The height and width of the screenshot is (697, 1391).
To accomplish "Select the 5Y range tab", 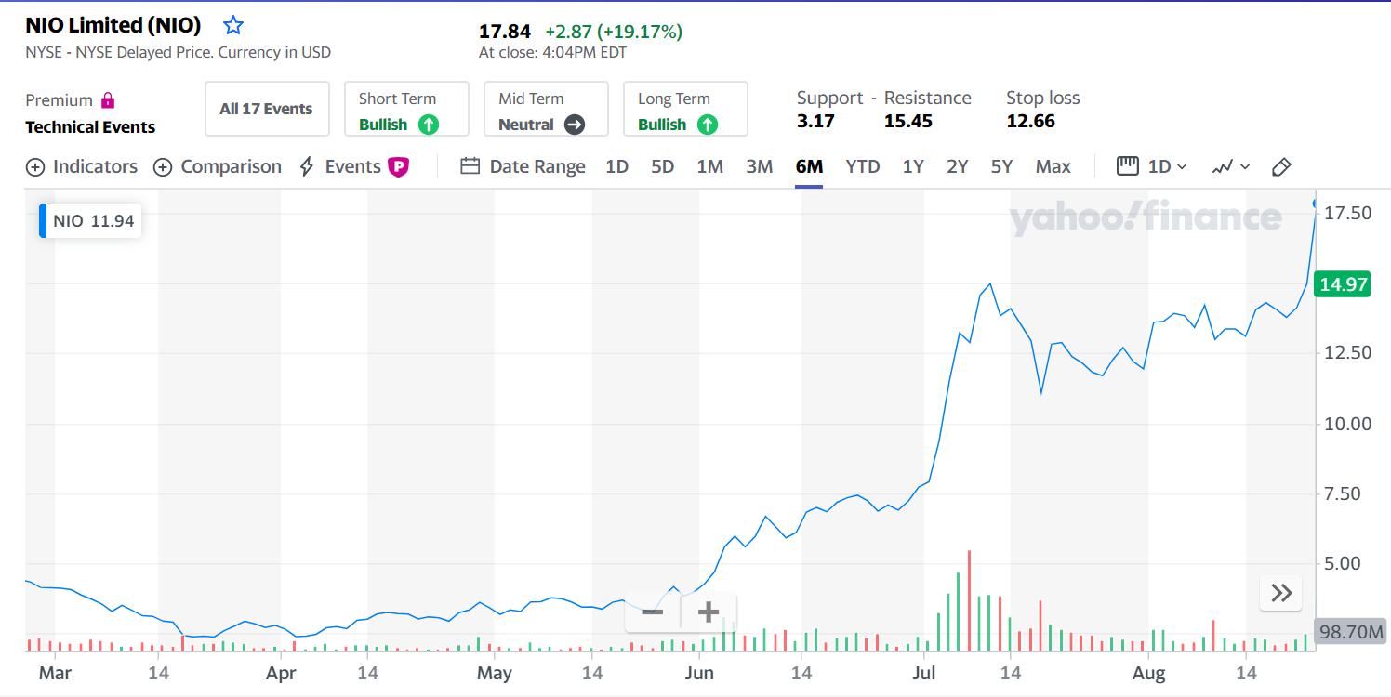I will pos(1001,167).
